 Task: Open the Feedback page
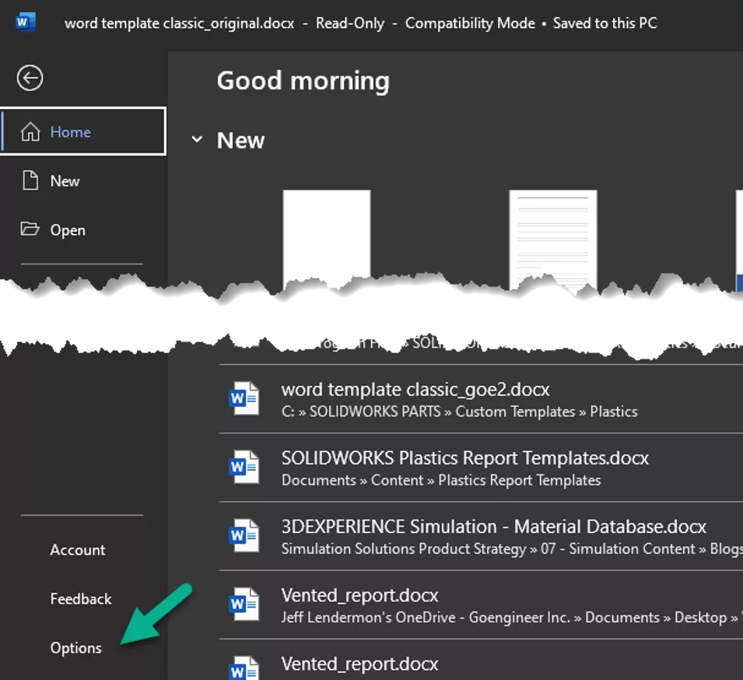(81, 598)
